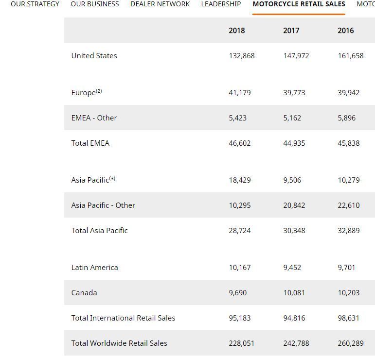Select the Total International Retail Sales label
Viewport: 375px width, 356px height.
click(x=123, y=318)
